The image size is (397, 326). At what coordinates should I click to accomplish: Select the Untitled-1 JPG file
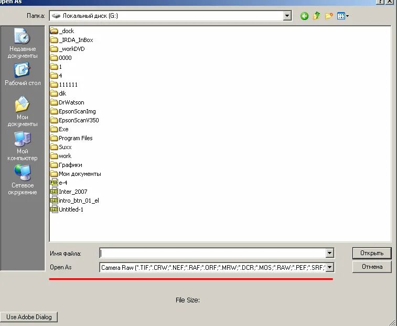[67, 209]
